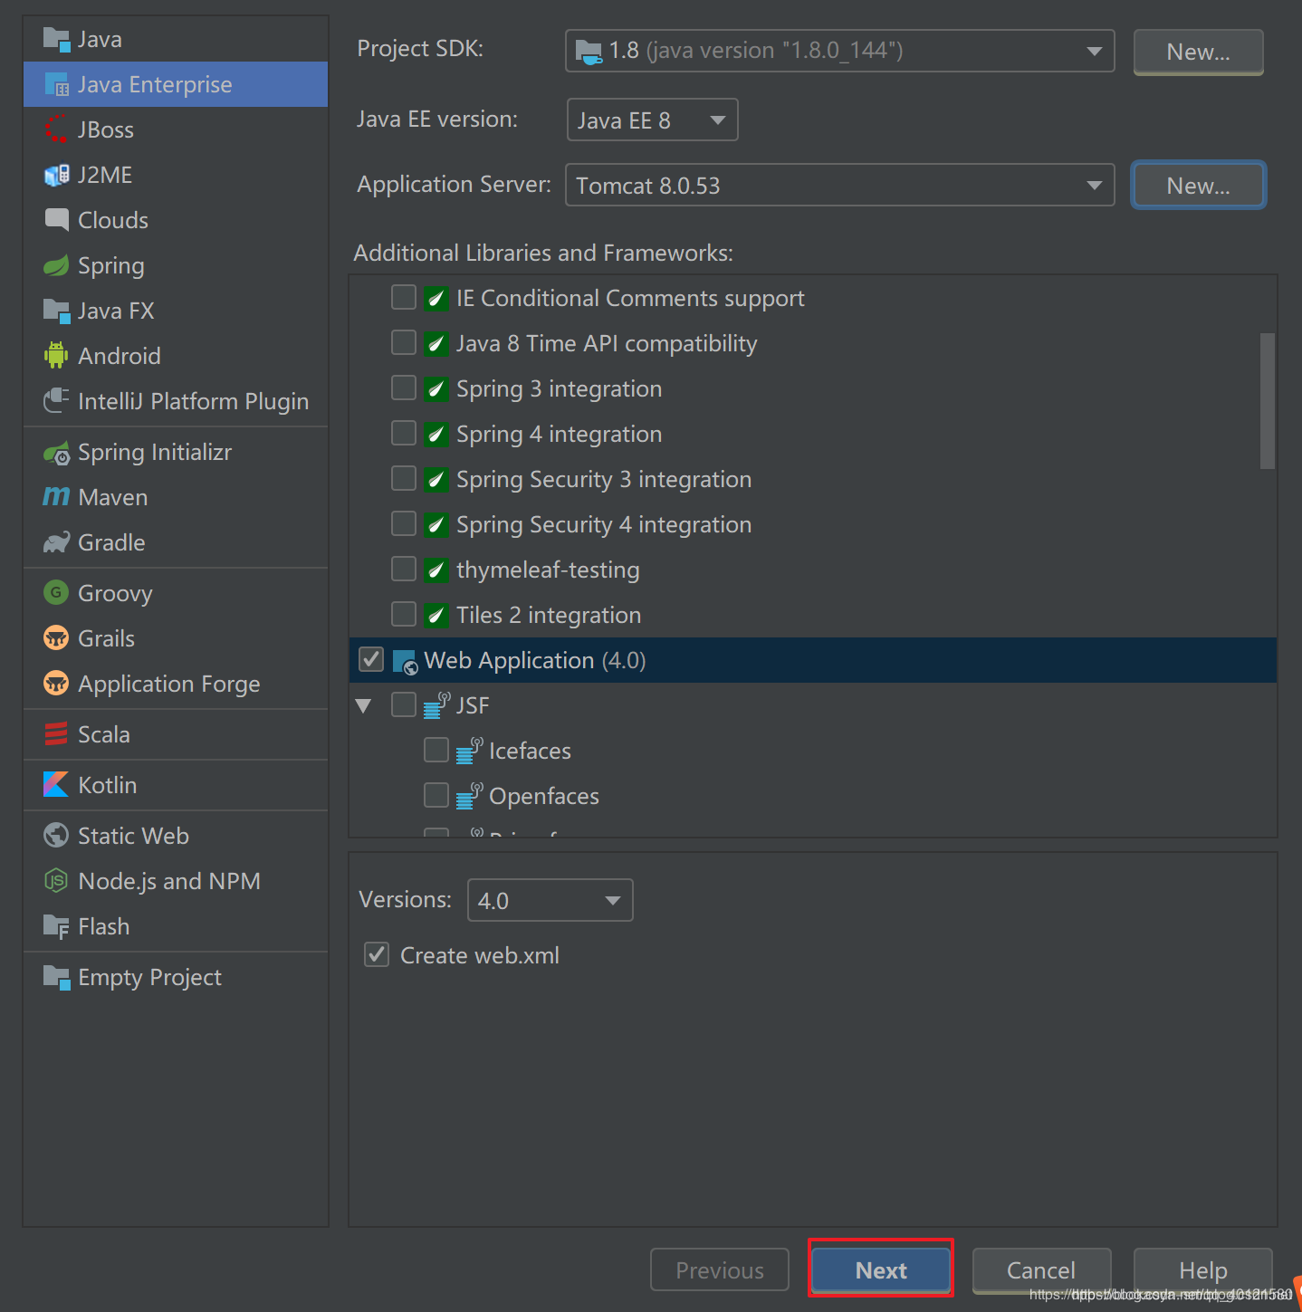Click the Gradle elephant icon
1302x1312 pixels.
click(x=56, y=542)
